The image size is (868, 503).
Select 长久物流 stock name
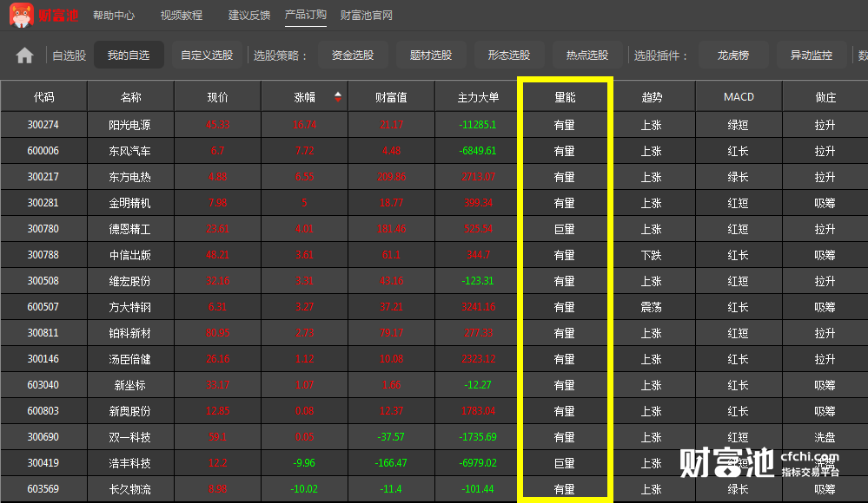[129, 488]
